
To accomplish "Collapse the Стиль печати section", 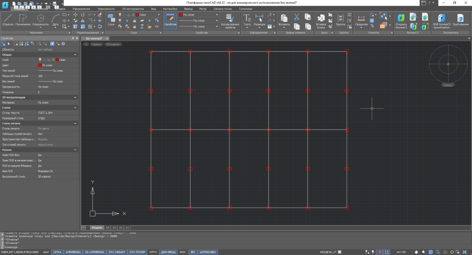I will coord(75,123).
